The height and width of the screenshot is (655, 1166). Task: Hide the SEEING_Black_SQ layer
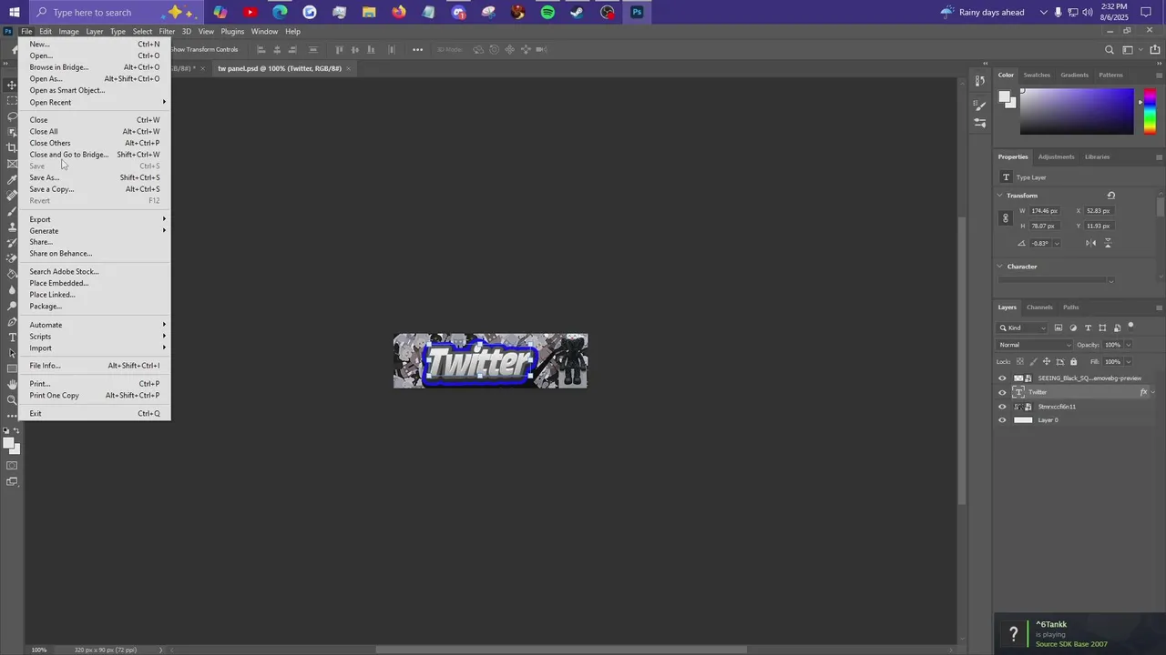(x=1002, y=378)
